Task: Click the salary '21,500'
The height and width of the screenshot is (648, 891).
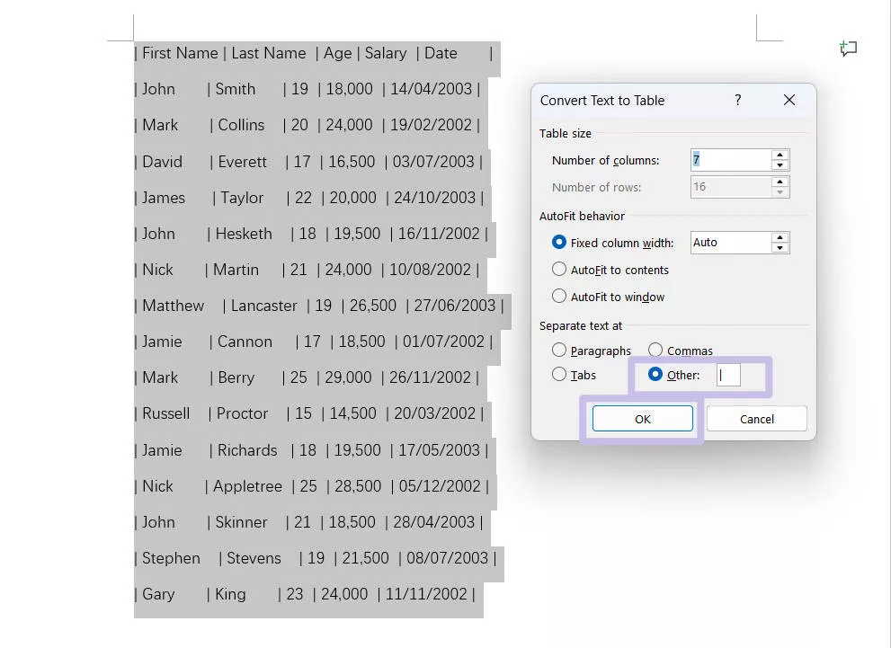Action: click(365, 559)
